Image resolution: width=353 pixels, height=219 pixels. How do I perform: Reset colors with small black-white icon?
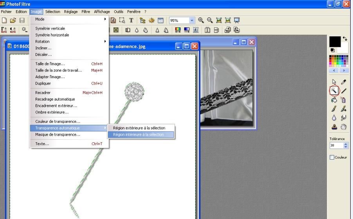[x=332, y=50]
